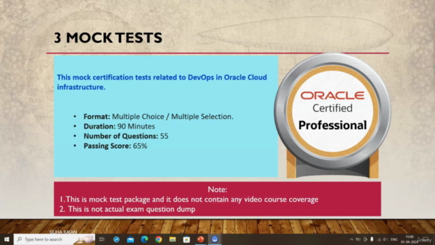Open the volume control tray icon

coord(385,239)
